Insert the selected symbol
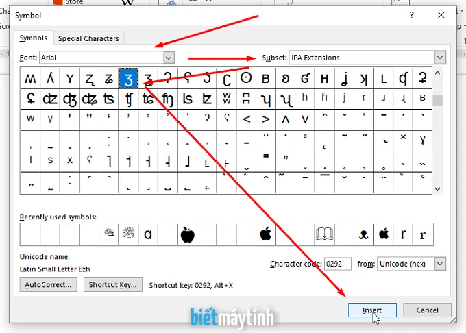 372,310
